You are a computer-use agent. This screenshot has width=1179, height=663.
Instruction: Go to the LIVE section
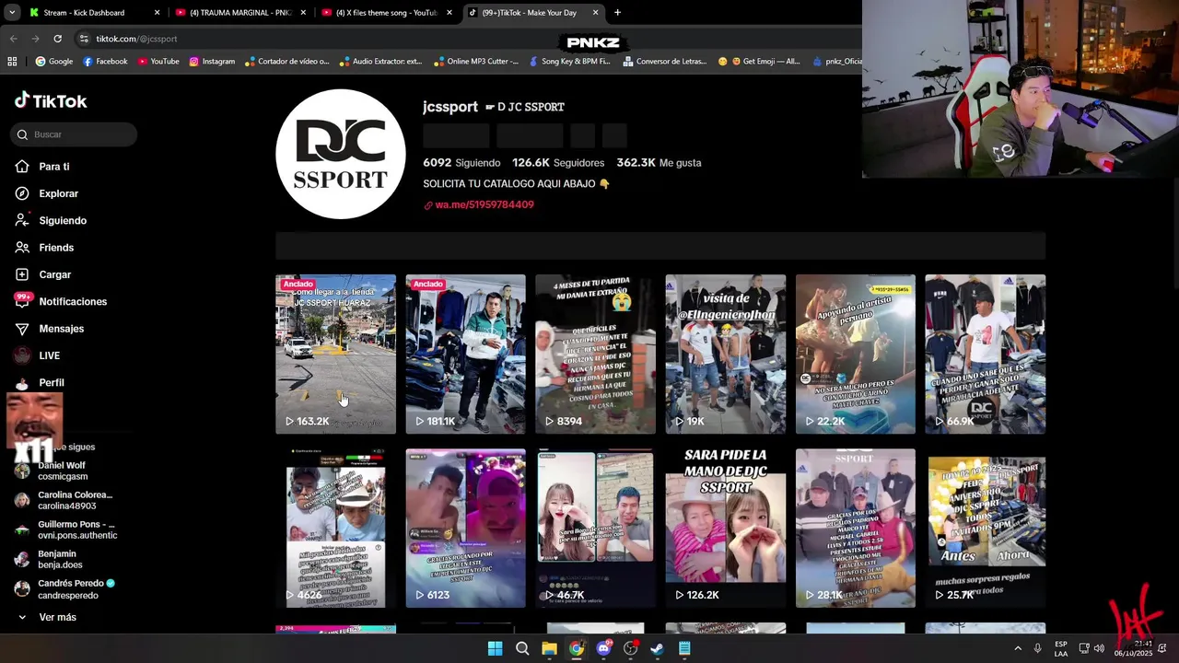[x=37, y=355]
